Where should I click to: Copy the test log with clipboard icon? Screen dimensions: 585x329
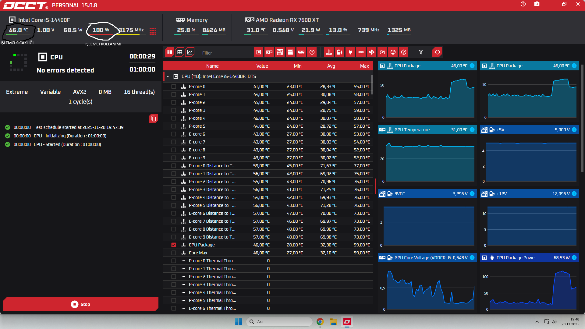click(x=153, y=119)
